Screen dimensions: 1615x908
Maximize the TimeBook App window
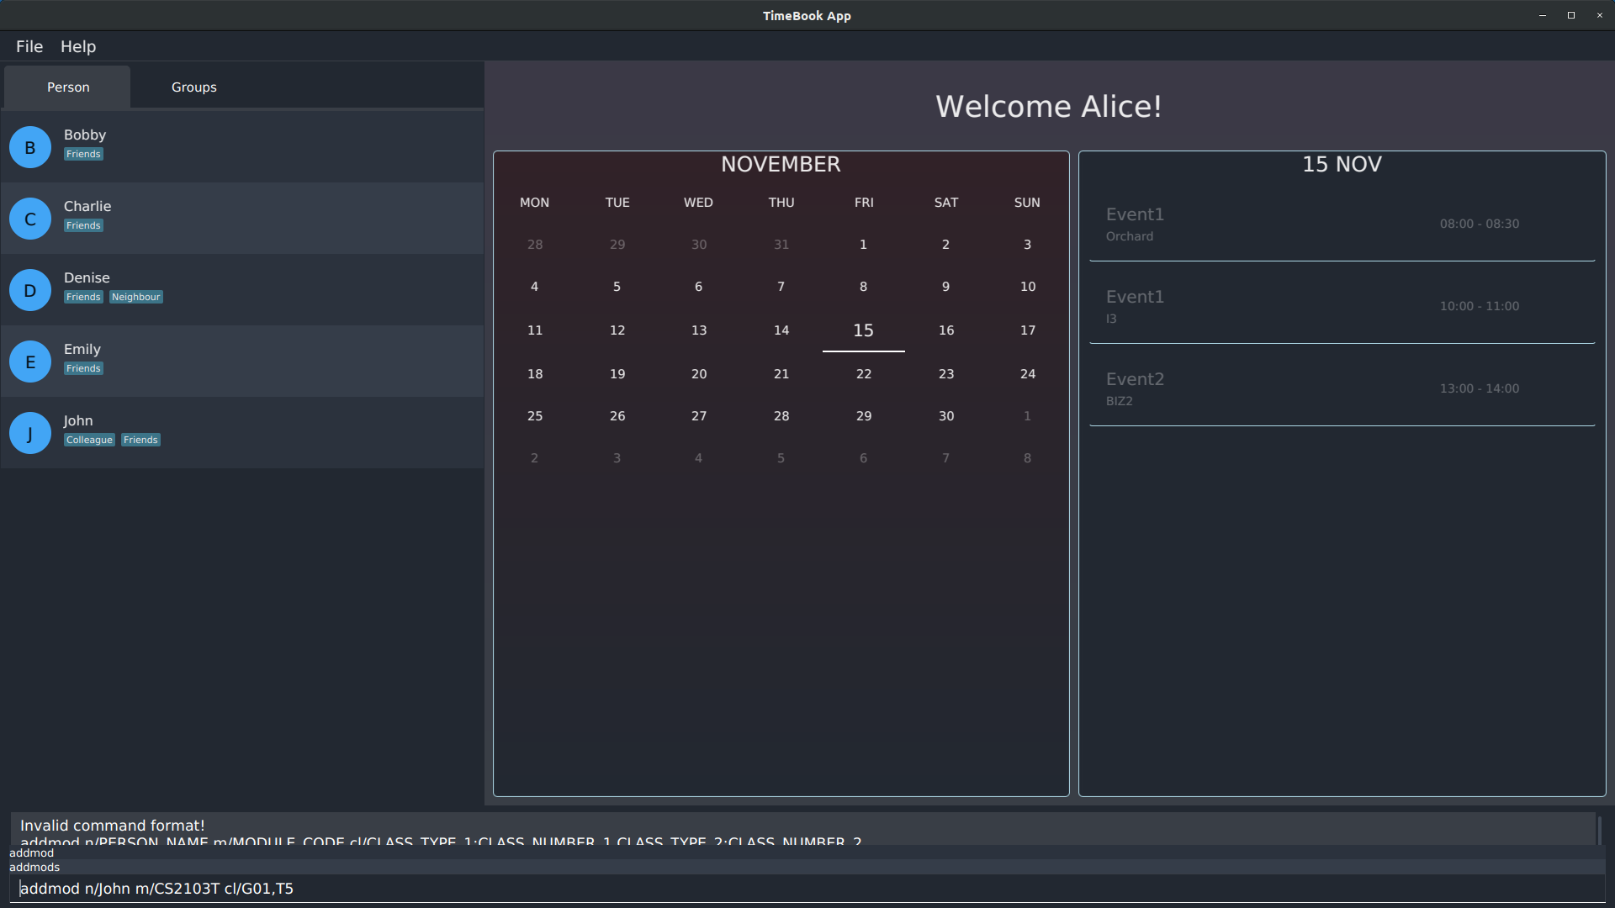click(x=1570, y=15)
